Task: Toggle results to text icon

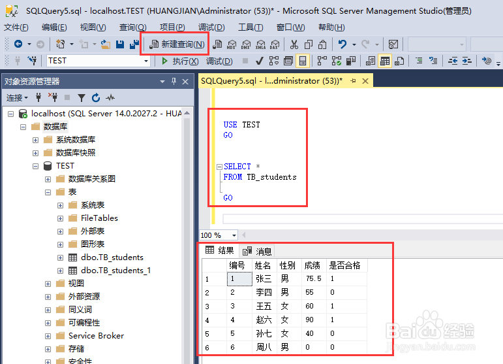Action: [371, 61]
